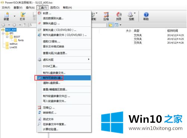Select the SLI22_A00 root tree node
The height and width of the screenshot is (138, 187).
click(11, 30)
